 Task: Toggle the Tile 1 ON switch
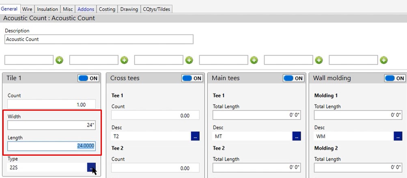(x=88, y=78)
